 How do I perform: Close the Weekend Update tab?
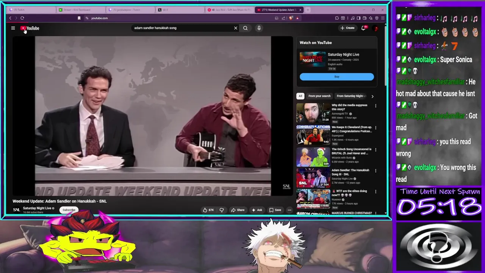pyautogui.click(x=300, y=10)
